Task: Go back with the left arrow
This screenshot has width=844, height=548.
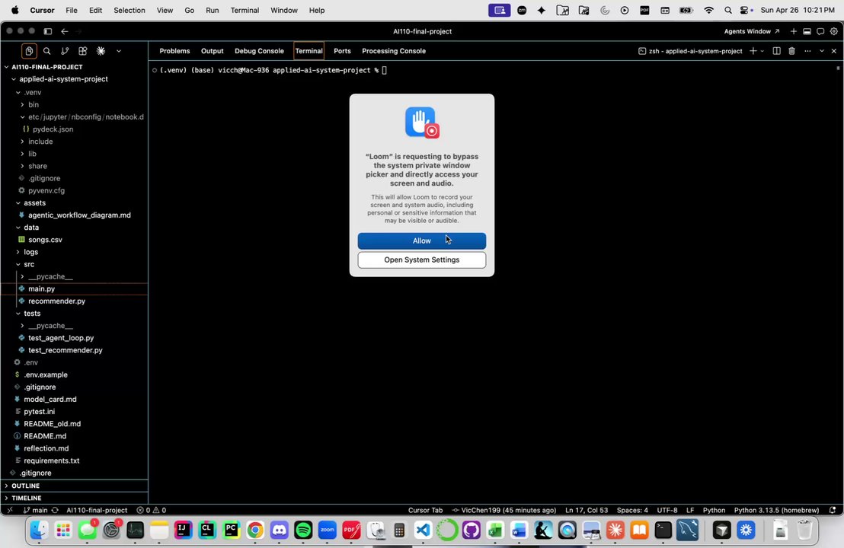Action: tap(65, 31)
